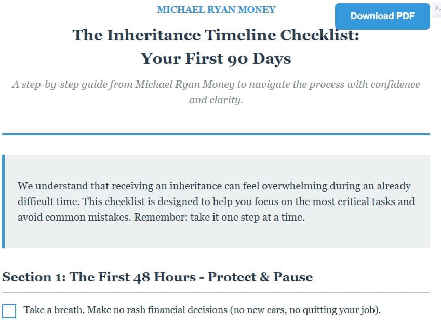
Task: Click the "Your First 90 Days" subtitle line
Action: click(216, 58)
